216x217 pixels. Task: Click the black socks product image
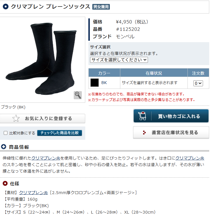pos(41,59)
